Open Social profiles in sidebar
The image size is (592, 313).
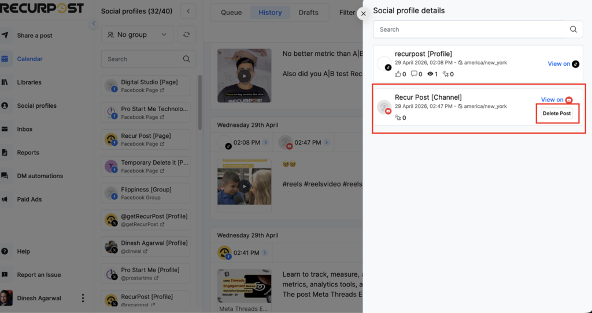pyautogui.click(x=36, y=105)
